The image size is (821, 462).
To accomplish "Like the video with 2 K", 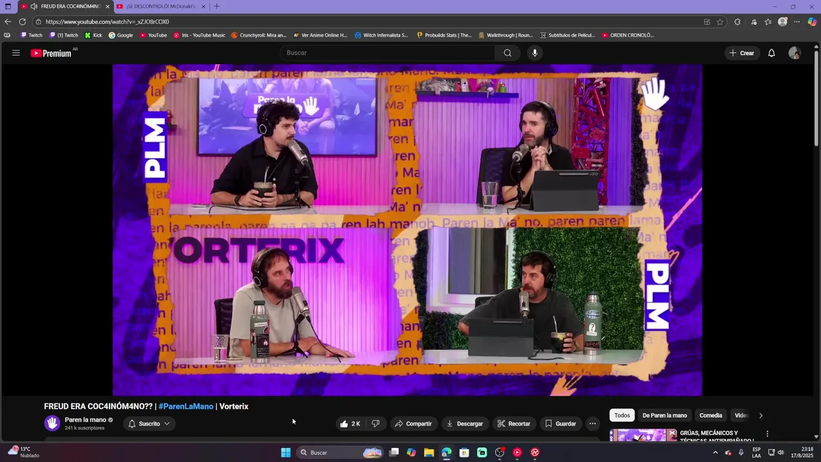I will (x=350, y=424).
